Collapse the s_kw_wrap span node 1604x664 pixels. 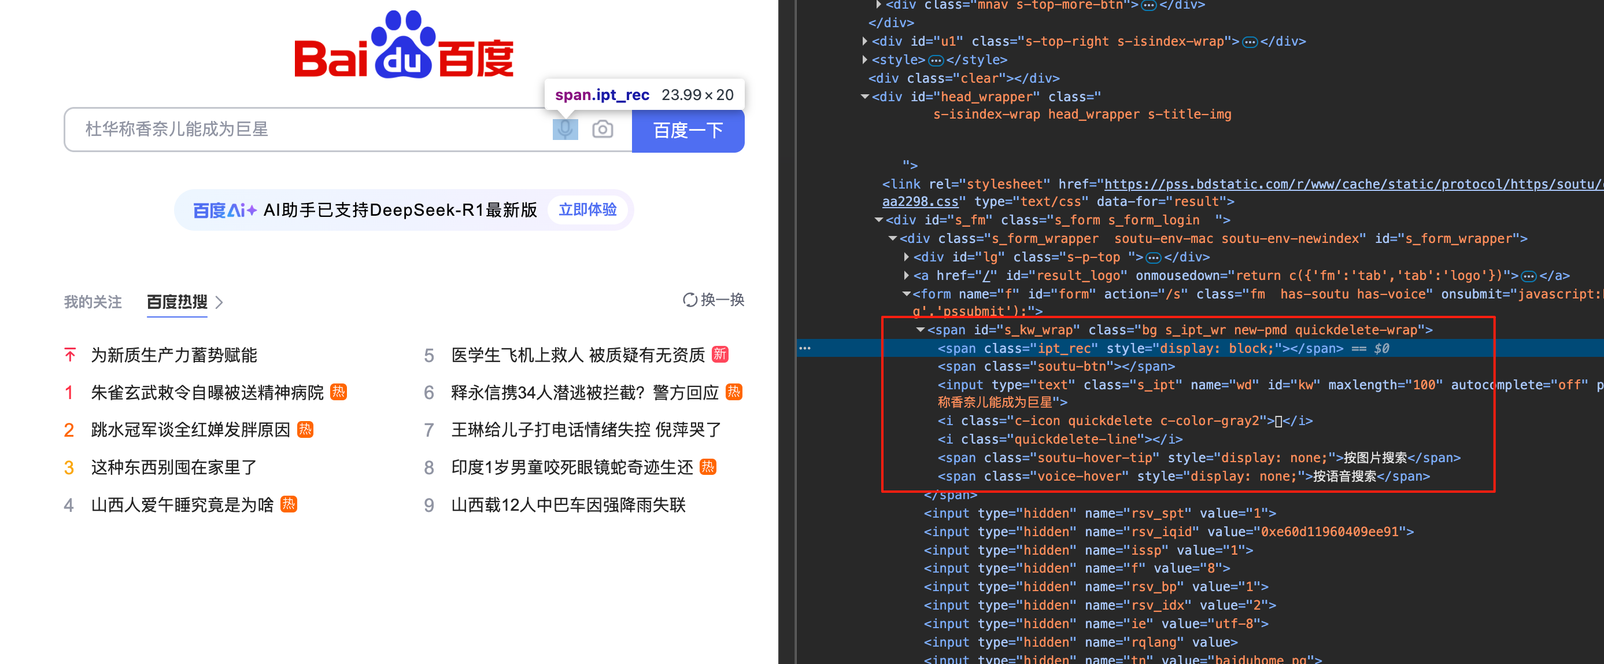[921, 330]
